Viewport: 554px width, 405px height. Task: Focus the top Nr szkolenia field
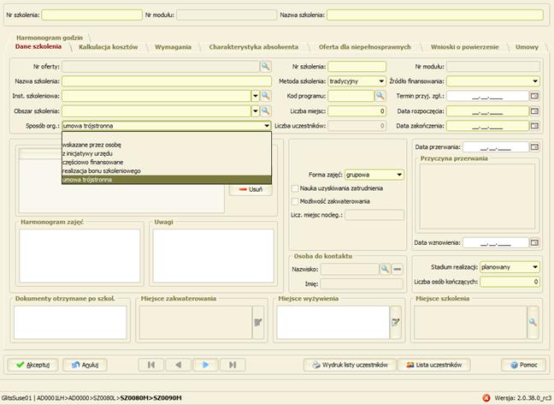[x=91, y=15]
